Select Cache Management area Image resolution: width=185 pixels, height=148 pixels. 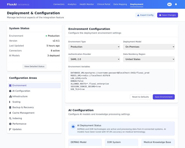(34, 113)
